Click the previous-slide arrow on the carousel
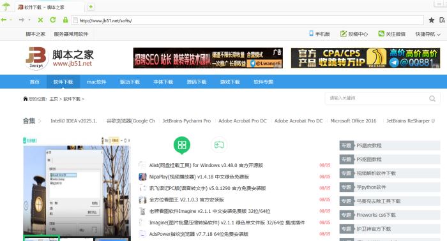This screenshot has width=447, height=241. click(x=26, y=205)
